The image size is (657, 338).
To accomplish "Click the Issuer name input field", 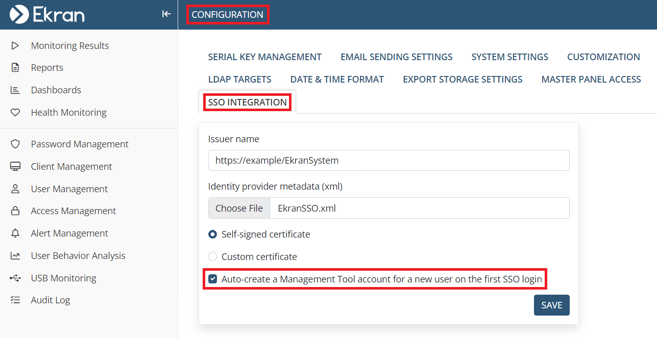I will [x=388, y=161].
